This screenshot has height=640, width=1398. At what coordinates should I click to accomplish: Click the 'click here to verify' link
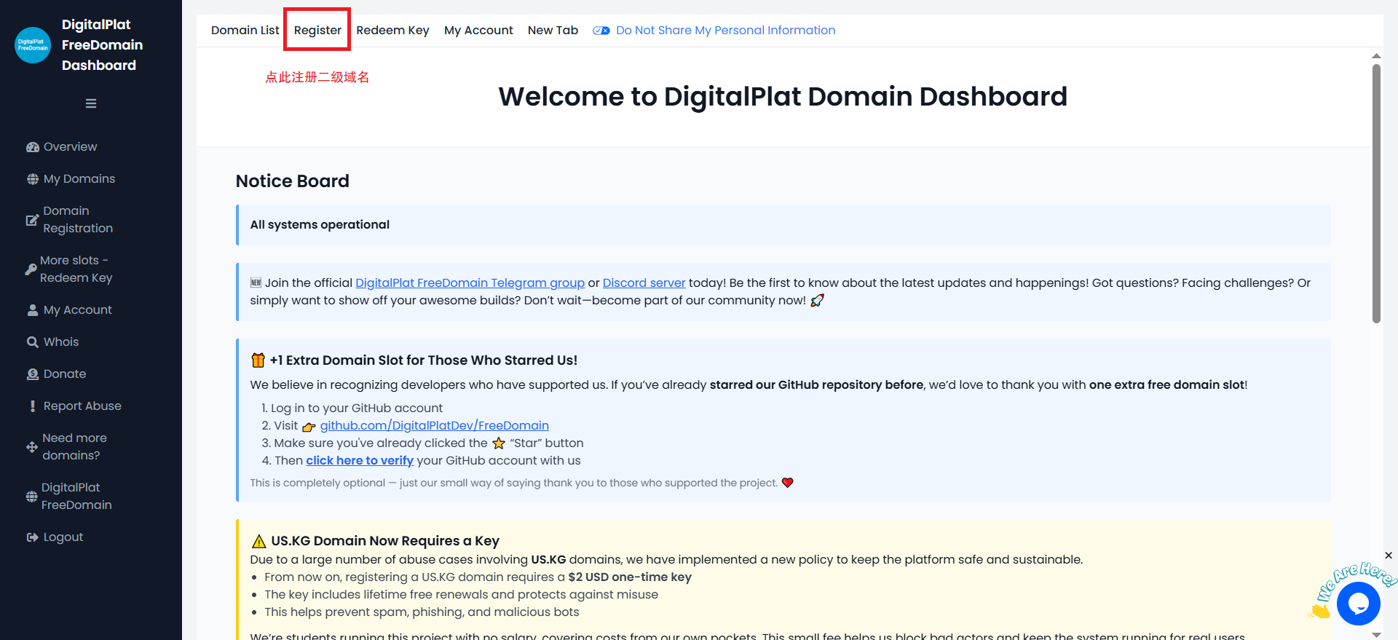click(x=359, y=461)
